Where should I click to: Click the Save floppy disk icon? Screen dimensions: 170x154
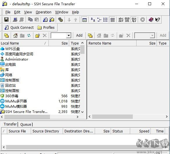[x=6, y=20]
